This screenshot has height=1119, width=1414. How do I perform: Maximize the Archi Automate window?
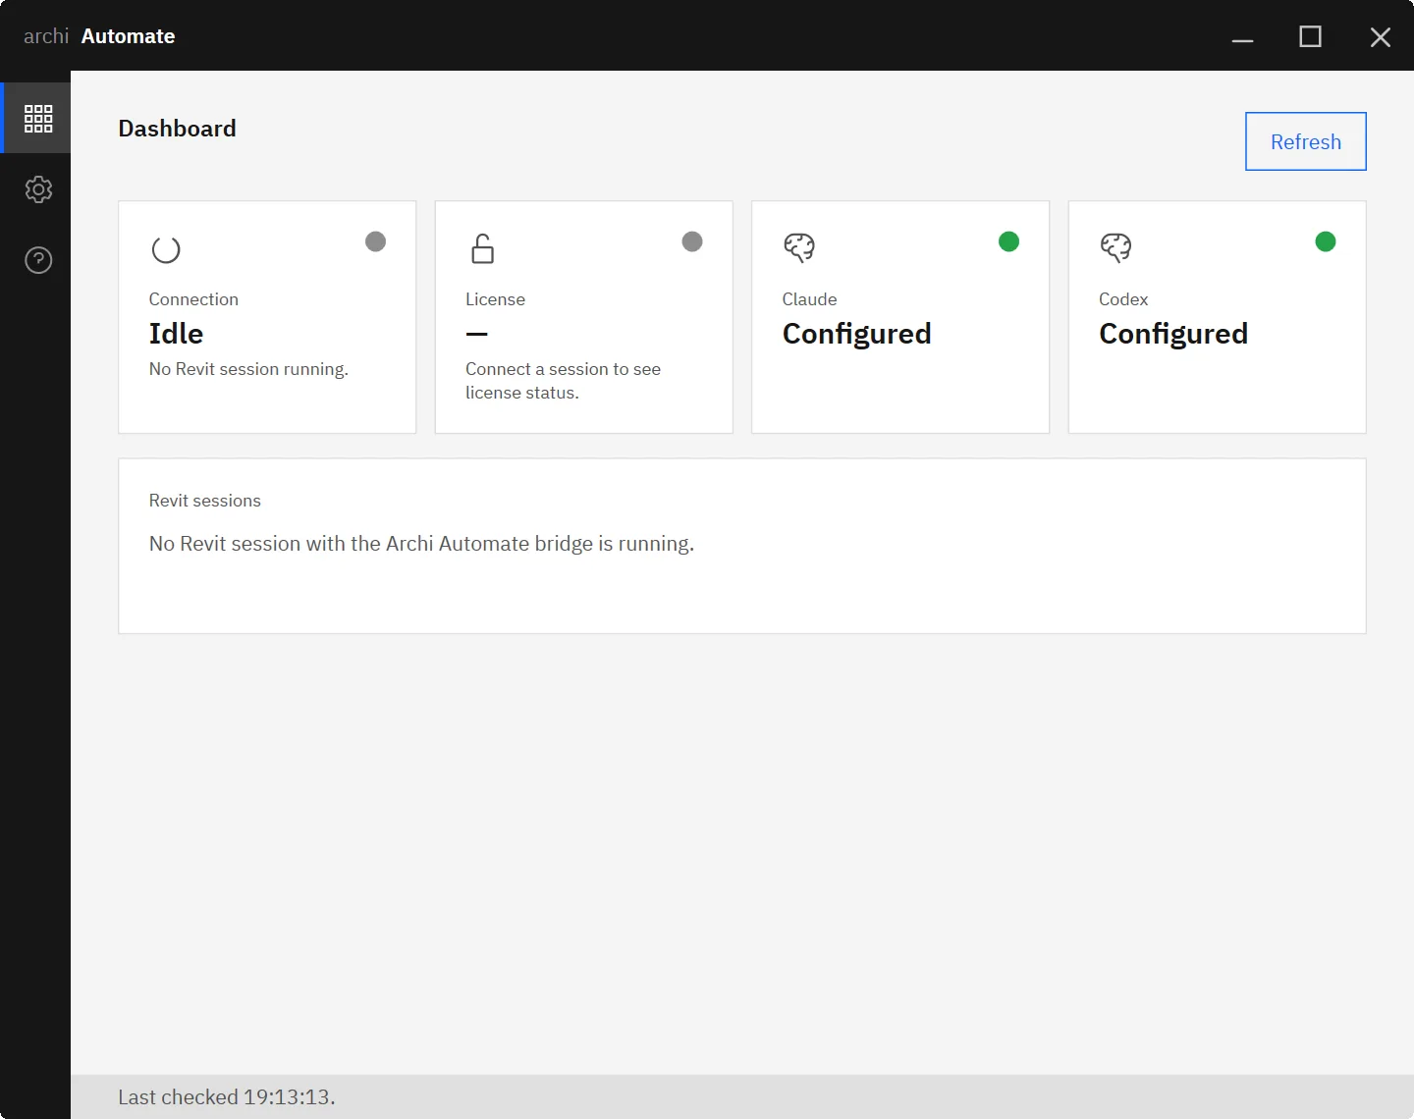pyautogui.click(x=1310, y=37)
